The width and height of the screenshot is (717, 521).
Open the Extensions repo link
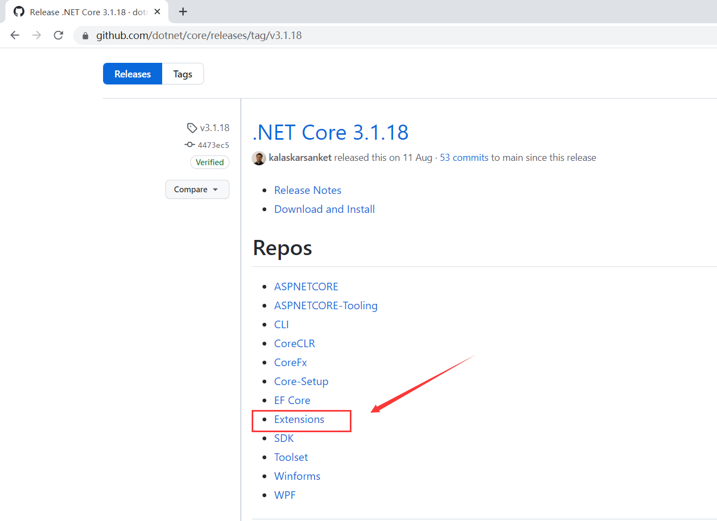(x=299, y=419)
